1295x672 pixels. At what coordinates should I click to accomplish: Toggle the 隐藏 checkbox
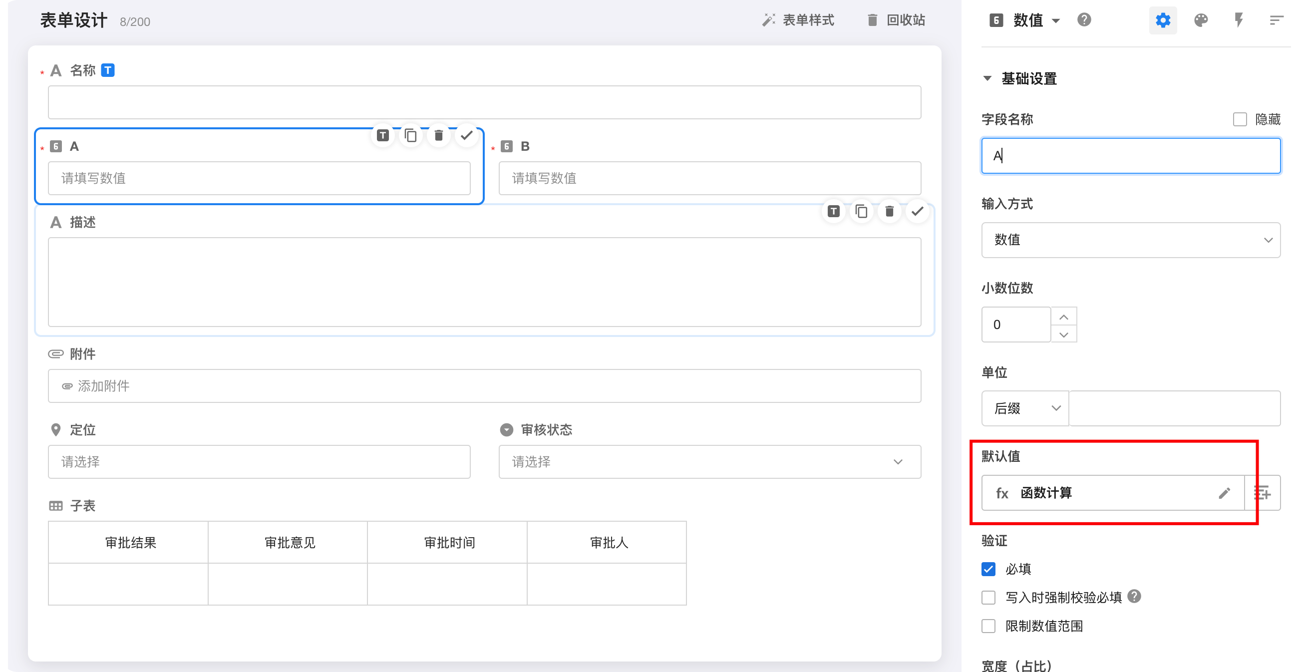pos(1240,120)
